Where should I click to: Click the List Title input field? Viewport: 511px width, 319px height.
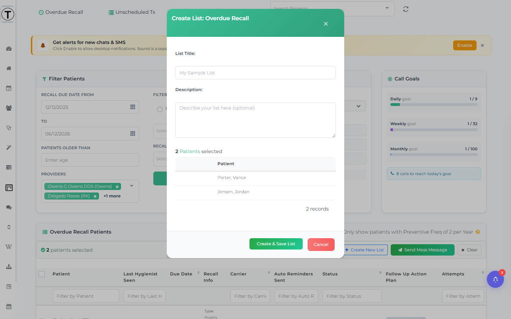point(255,73)
